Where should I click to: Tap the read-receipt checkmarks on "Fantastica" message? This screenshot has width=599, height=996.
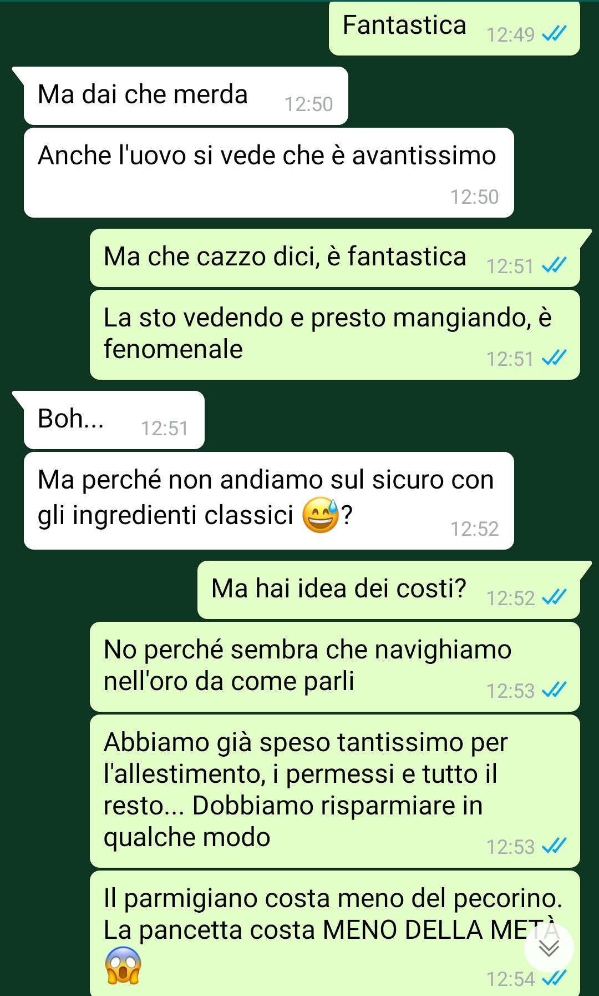[x=554, y=34]
